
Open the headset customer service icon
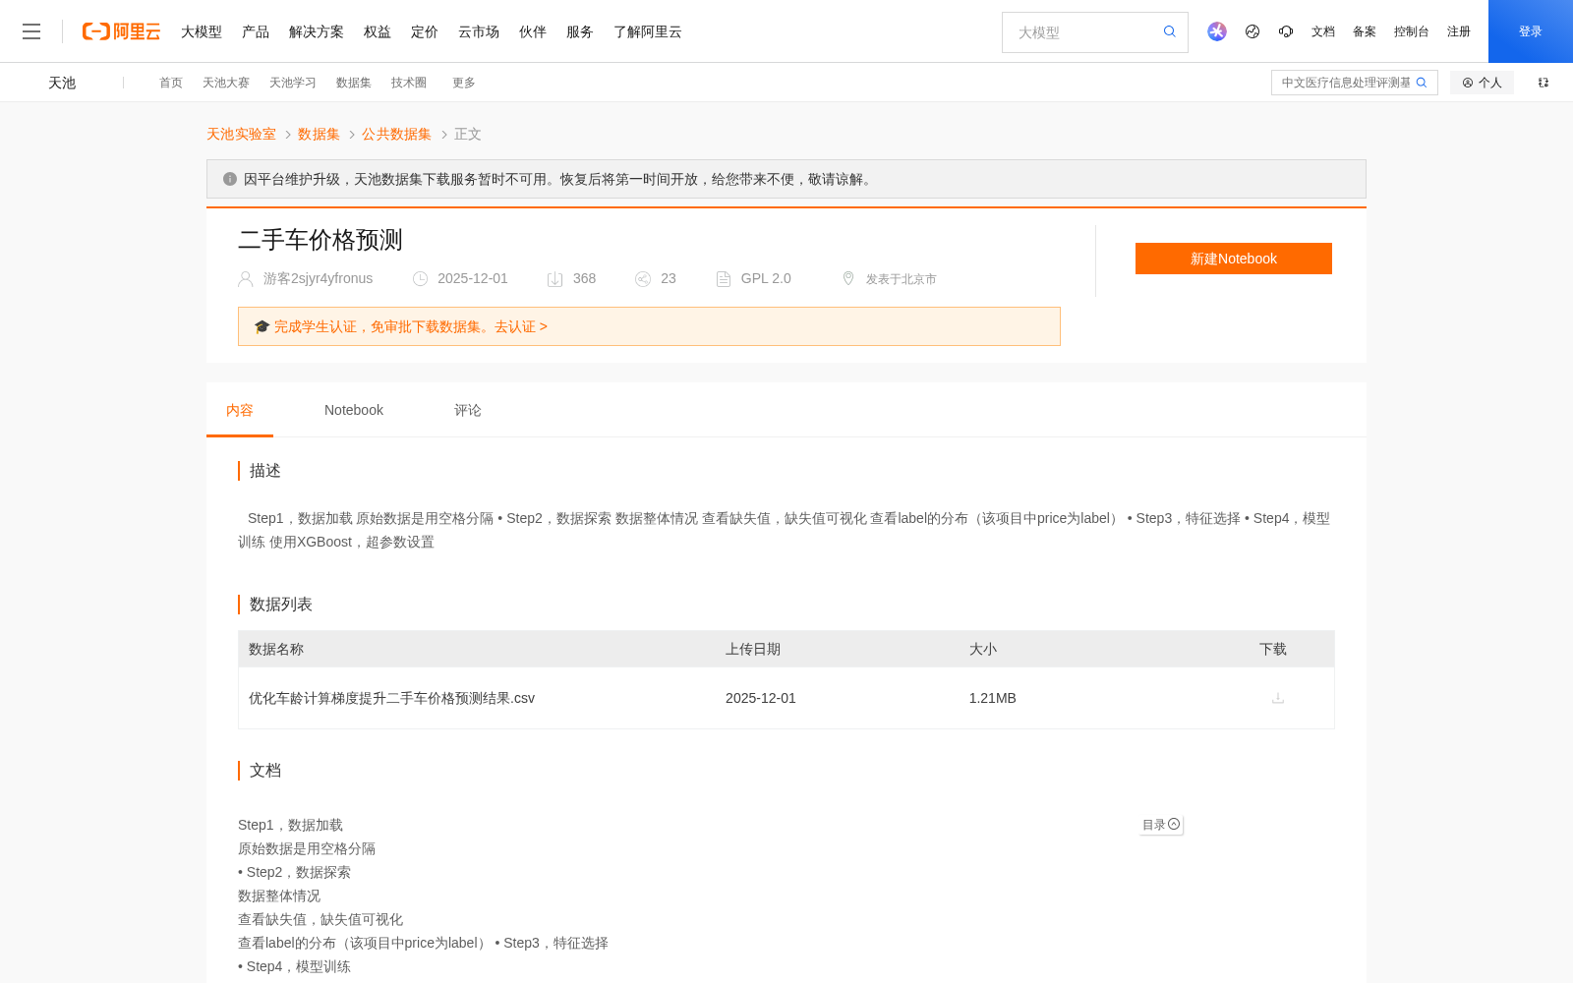pos(1286,31)
